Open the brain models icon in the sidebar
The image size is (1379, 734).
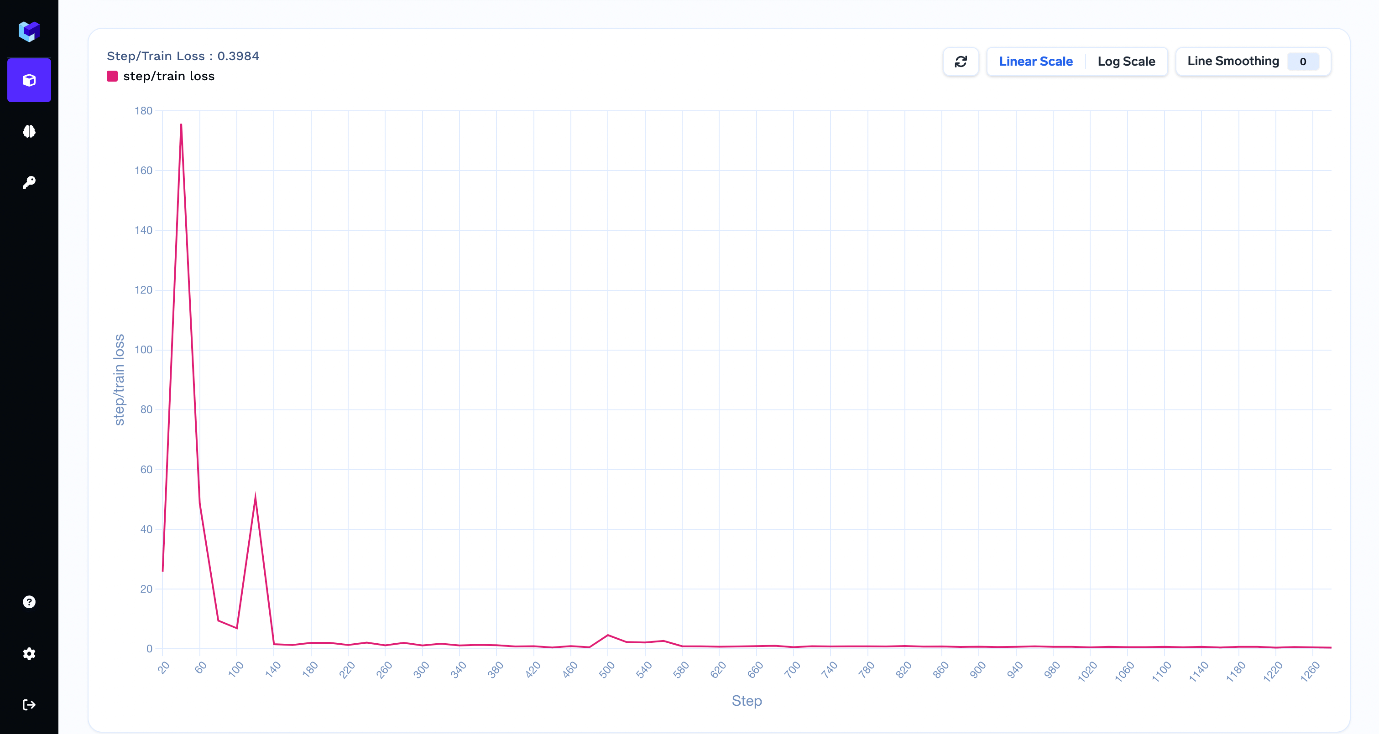tap(29, 131)
